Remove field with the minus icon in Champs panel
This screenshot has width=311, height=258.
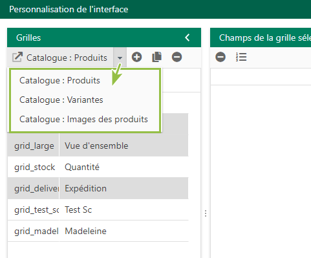point(220,57)
